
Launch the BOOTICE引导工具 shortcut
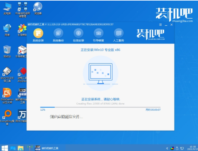click(x=7, y=75)
